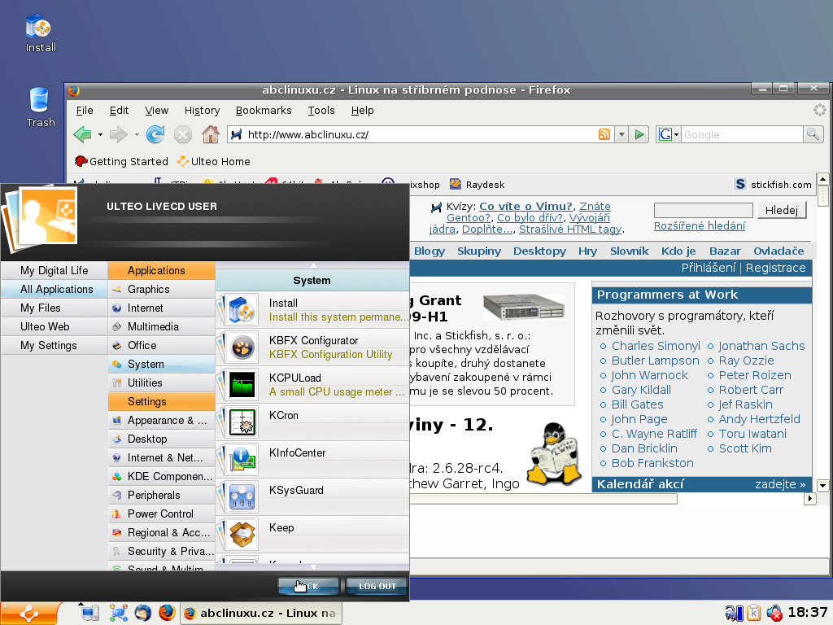Open the Forward history dropdown arrow
This screenshot has height=625, width=833.
137,135
